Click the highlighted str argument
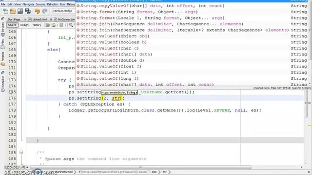Image resolution: width=312 pixels, height=175 pixels. (x=116, y=98)
